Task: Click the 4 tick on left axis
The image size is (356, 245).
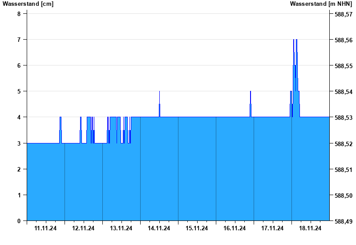Action: pos(19,117)
